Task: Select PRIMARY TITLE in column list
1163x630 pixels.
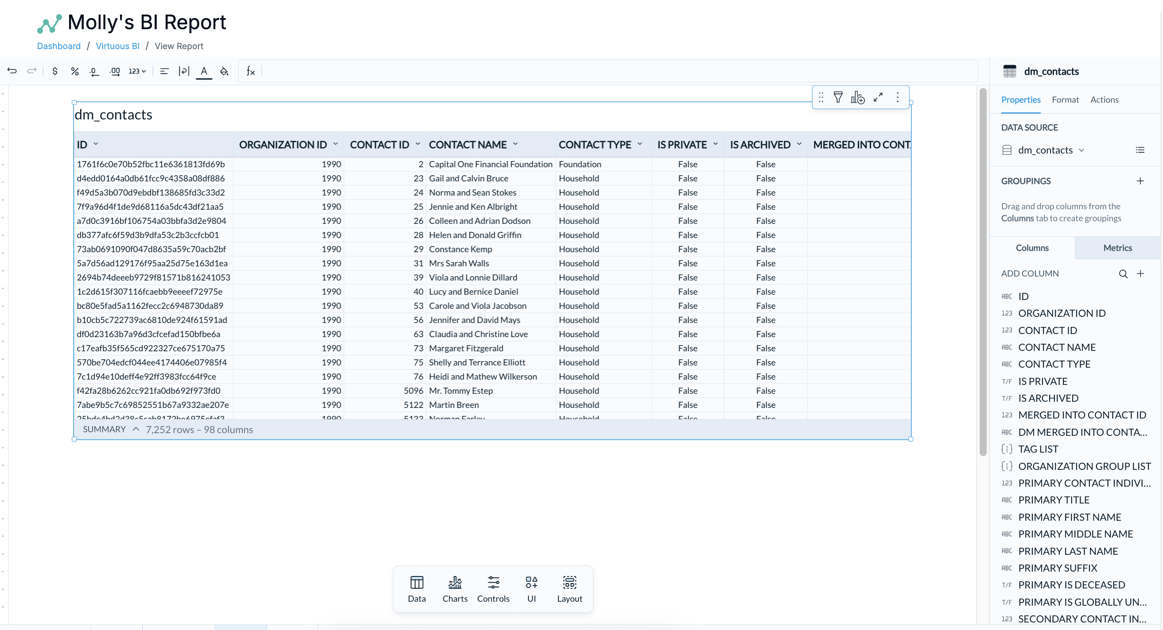Action: click(x=1054, y=499)
